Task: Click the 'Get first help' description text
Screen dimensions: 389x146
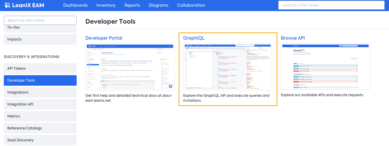Action: pos(129,98)
